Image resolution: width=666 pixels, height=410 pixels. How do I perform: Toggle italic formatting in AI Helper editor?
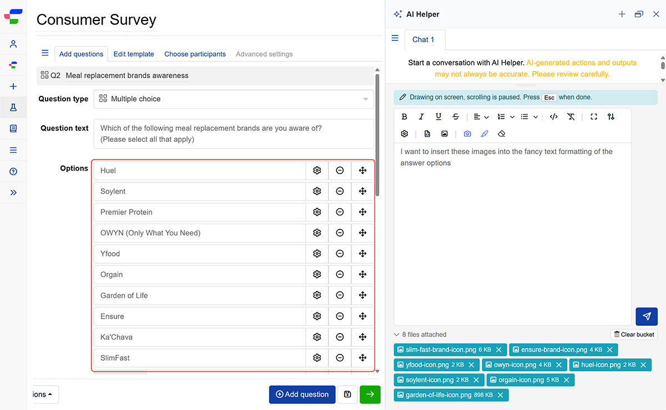point(421,117)
